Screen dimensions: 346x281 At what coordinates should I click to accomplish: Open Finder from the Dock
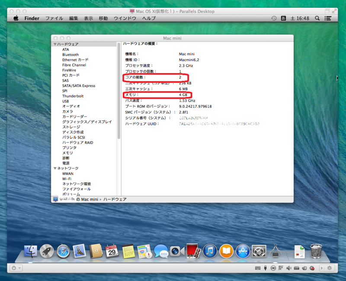click(30, 251)
